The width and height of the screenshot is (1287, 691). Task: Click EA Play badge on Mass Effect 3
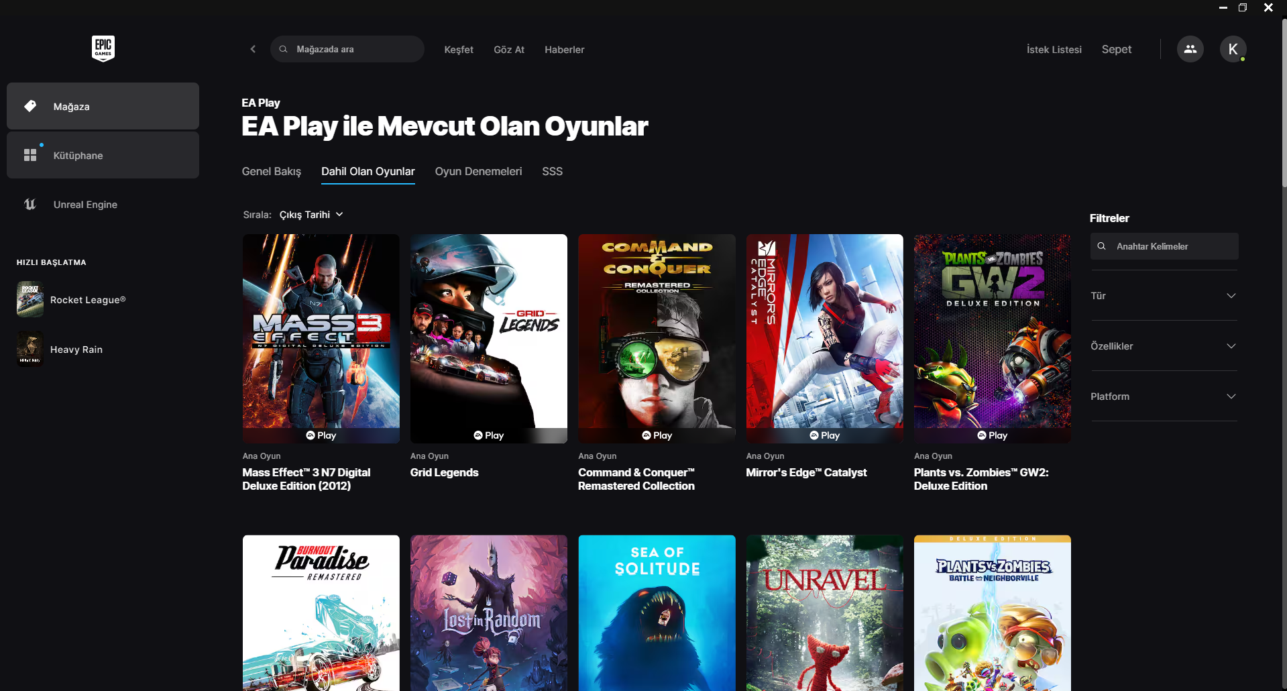[321, 435]
